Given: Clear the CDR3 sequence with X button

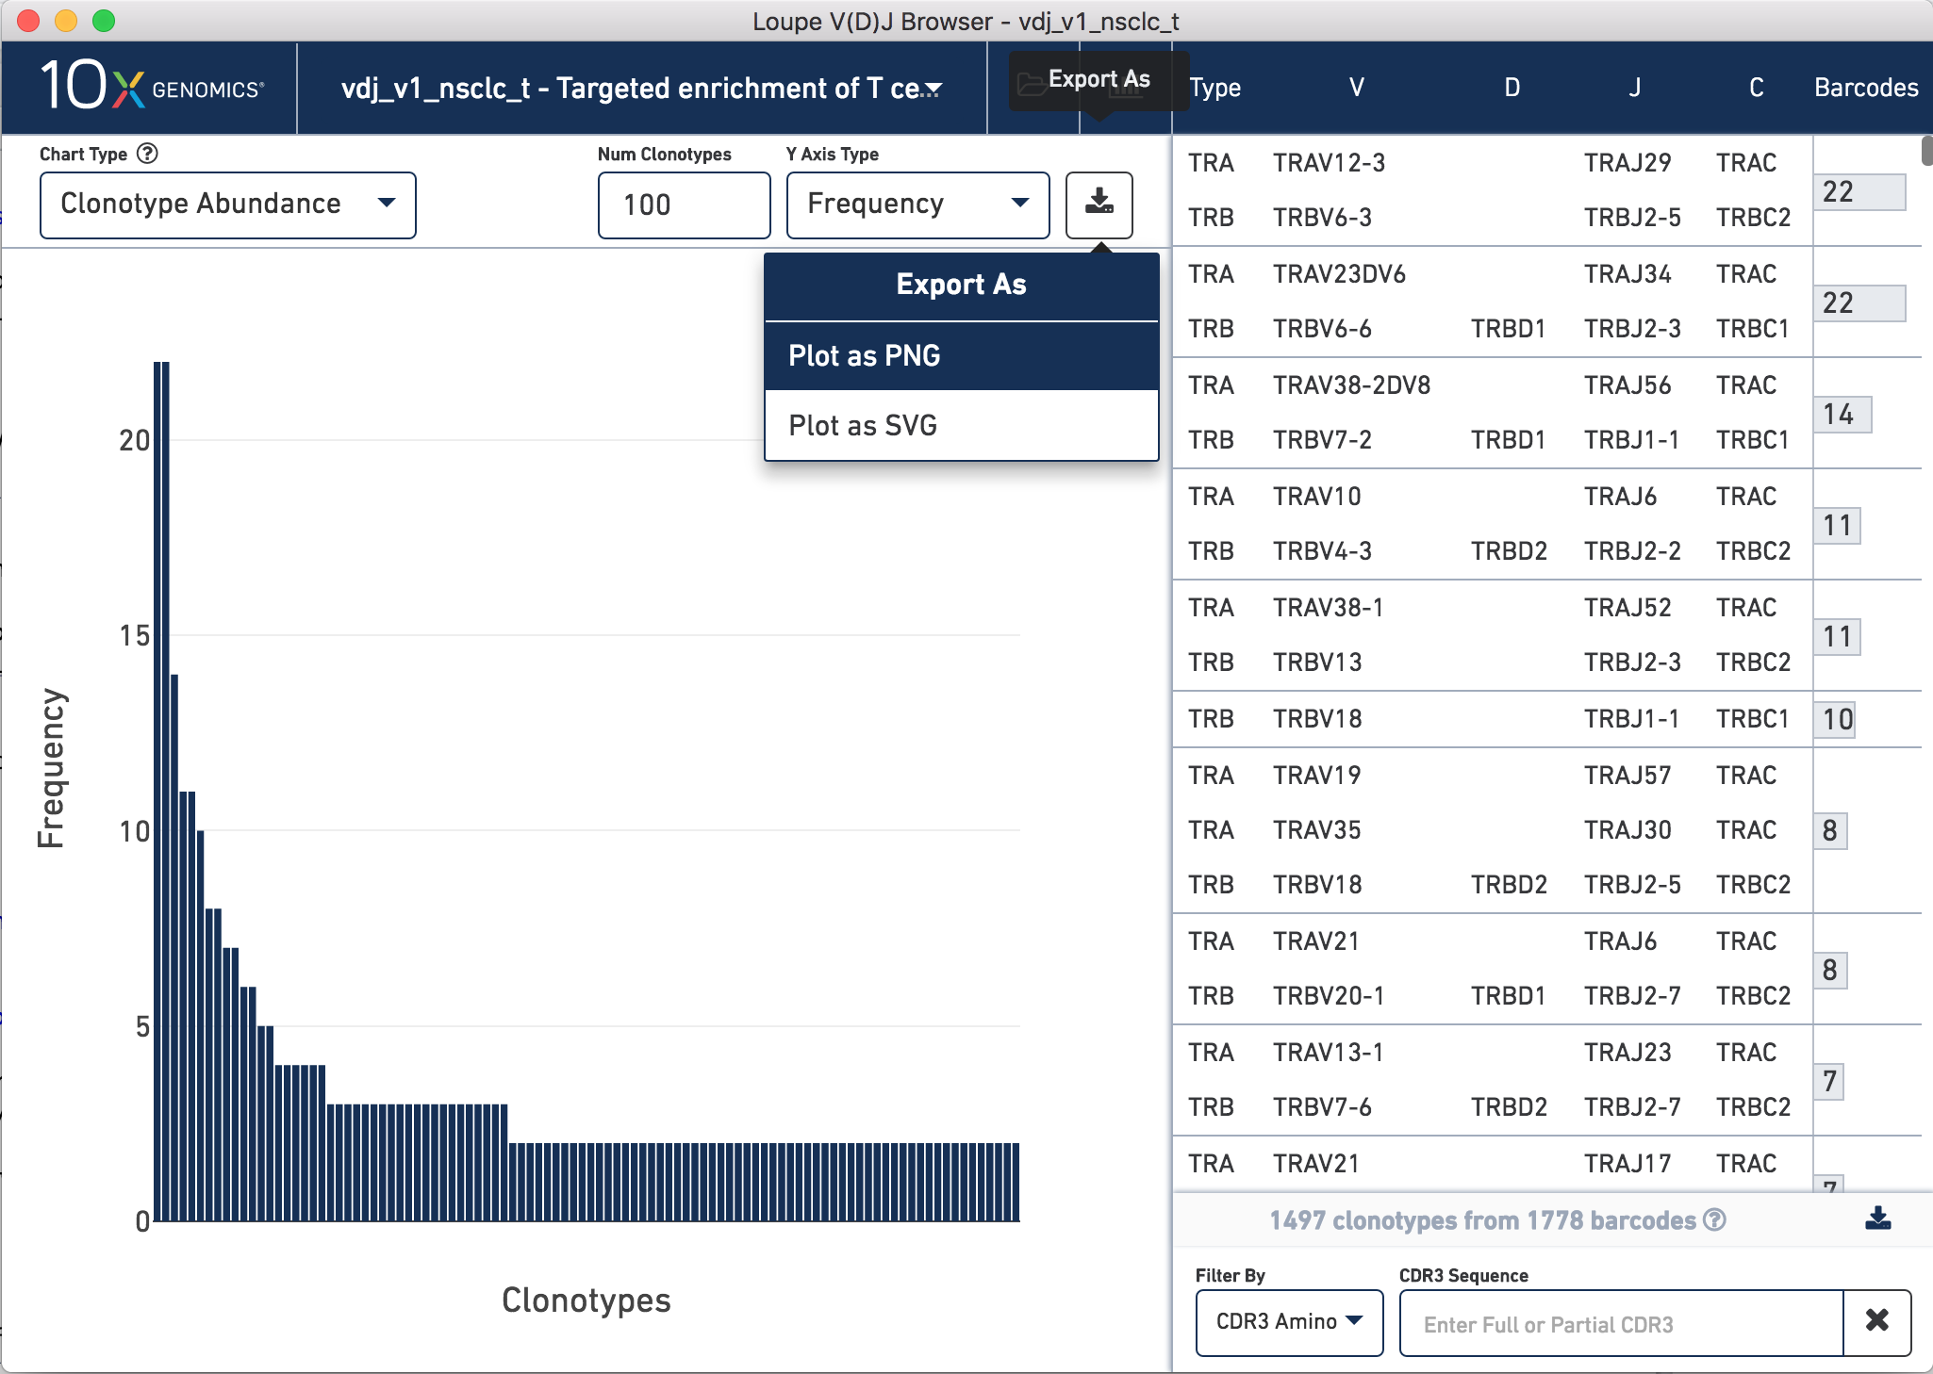Looking at the screenshot, I should (x=1876, y=1321).
